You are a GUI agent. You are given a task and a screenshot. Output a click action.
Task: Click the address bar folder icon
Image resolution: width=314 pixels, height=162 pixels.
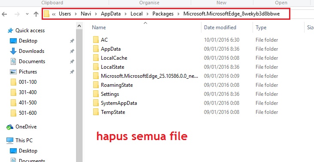(46, 14)
